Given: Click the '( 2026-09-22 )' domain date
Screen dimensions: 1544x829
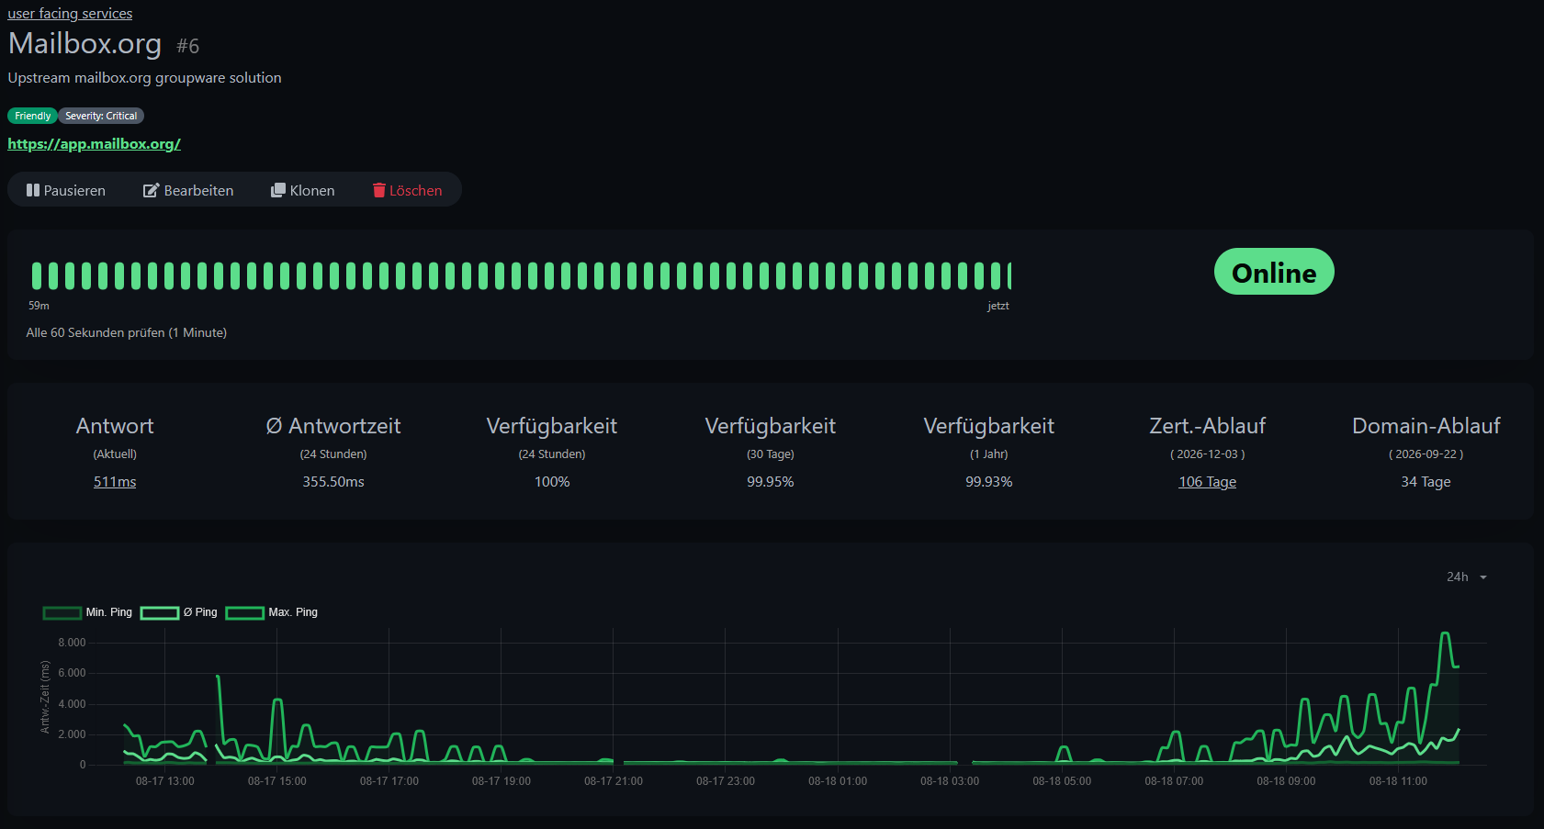Looking at the screenshot, I should (x=1426, y=454).
